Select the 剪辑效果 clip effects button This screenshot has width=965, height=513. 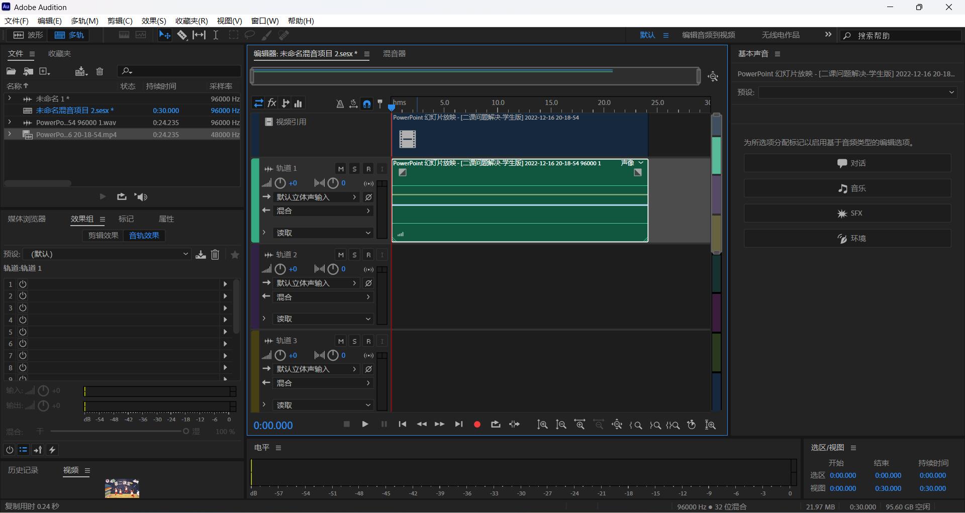pos(104,236)
